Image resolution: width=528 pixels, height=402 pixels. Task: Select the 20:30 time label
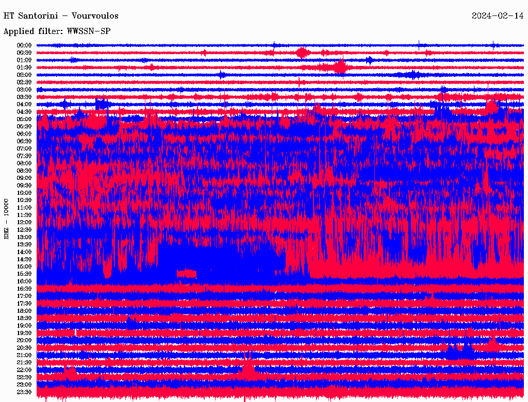pos(24,348)
